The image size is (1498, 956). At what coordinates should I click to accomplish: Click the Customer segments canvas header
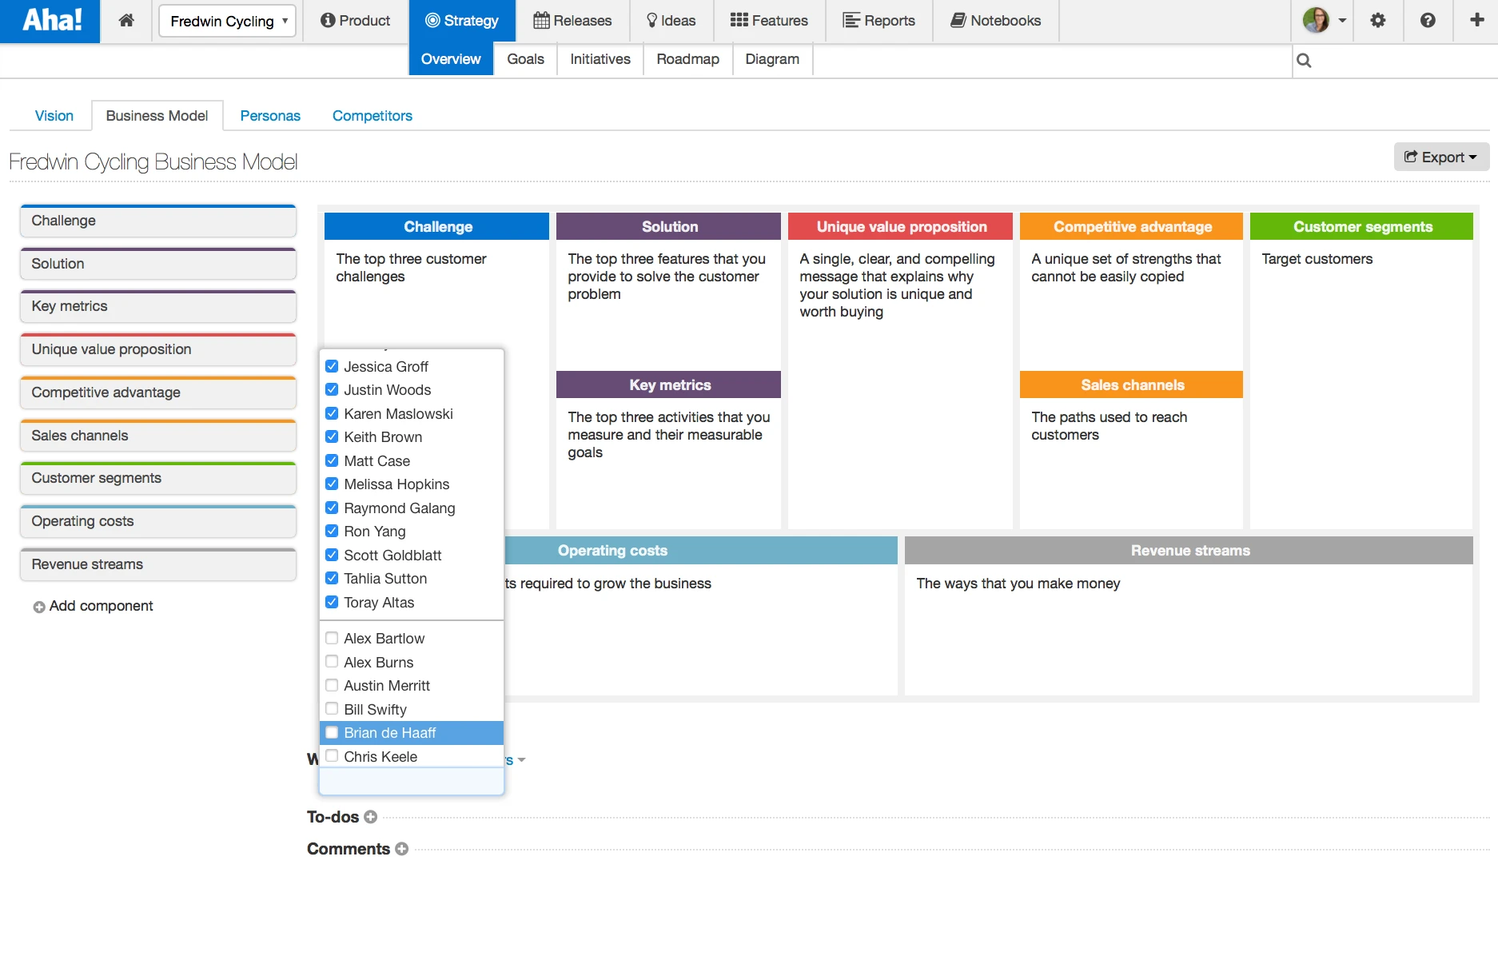(x=1361, y=227)
